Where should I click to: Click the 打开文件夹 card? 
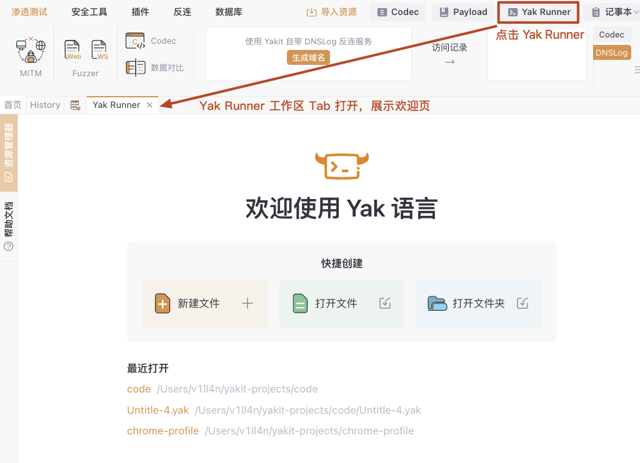tap(479, 303)
